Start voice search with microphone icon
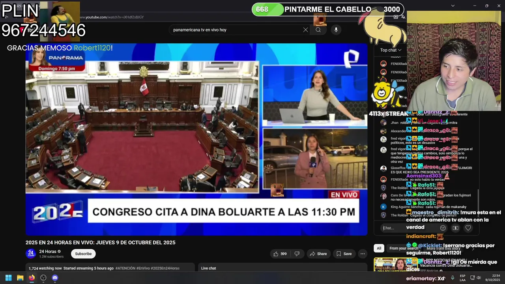This screenshot has width=505, height=284. click(336, 30)
